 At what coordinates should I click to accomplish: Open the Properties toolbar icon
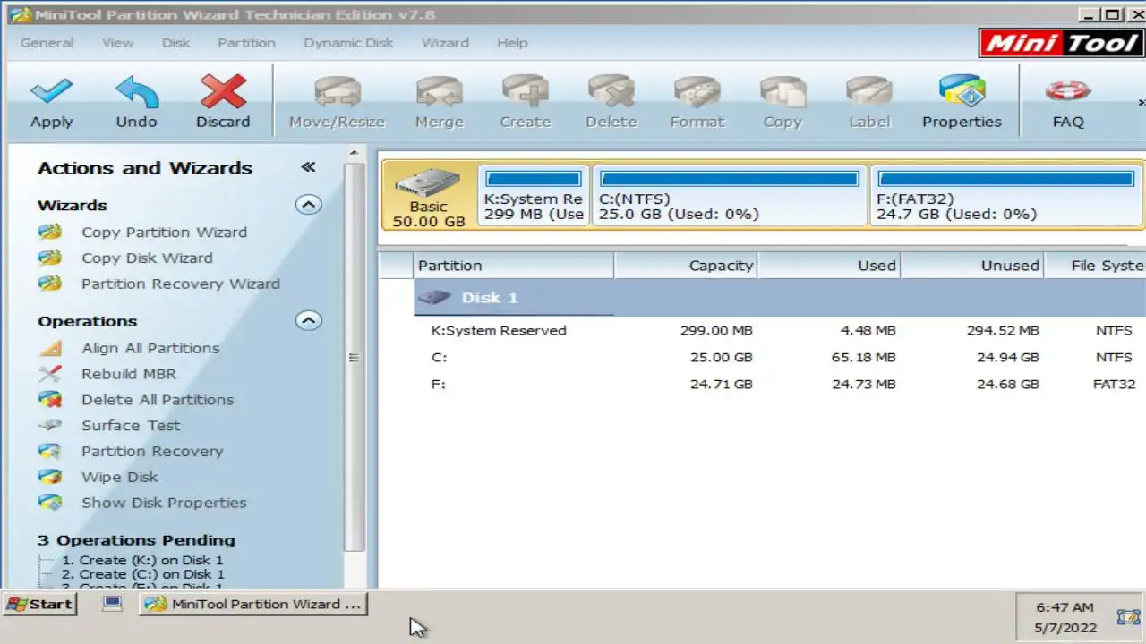point(962,91)
